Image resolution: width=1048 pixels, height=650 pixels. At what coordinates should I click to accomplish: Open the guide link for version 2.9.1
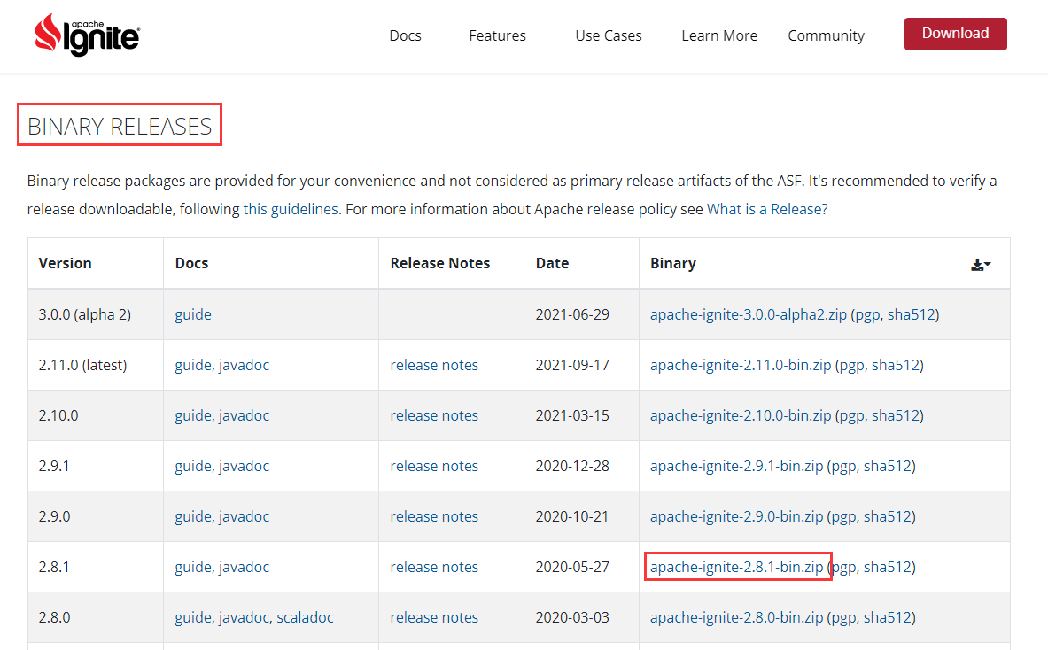click(193, 466)
